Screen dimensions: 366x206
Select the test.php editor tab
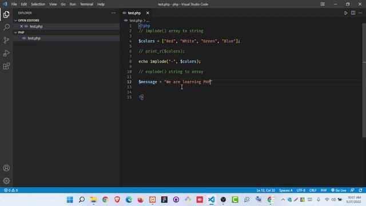[x=134, y=13]
